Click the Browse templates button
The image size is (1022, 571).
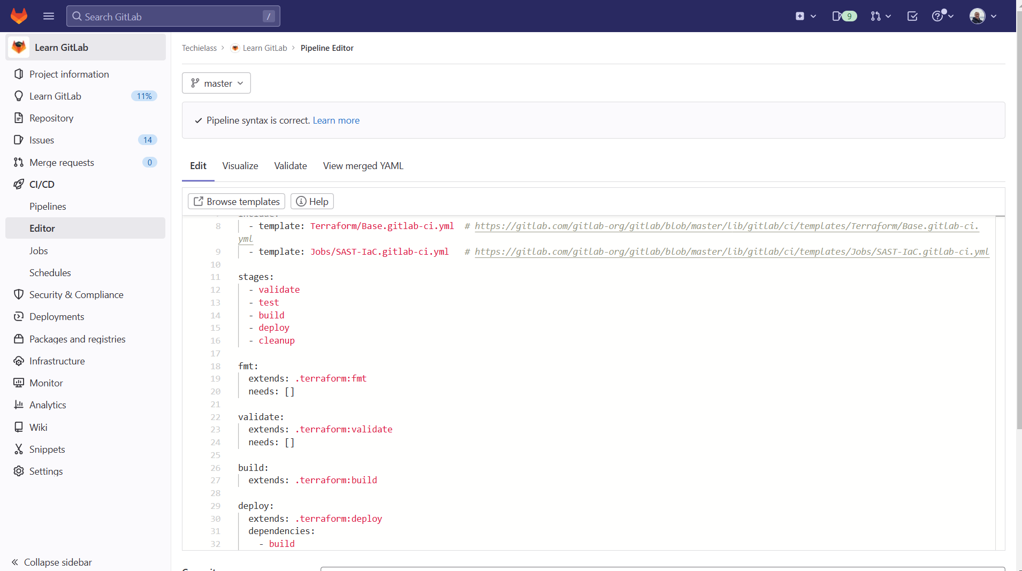click(236, 201)
